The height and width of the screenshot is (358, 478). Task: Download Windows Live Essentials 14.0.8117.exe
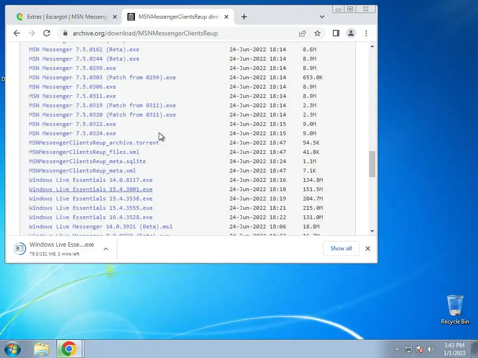click(91, 180)
